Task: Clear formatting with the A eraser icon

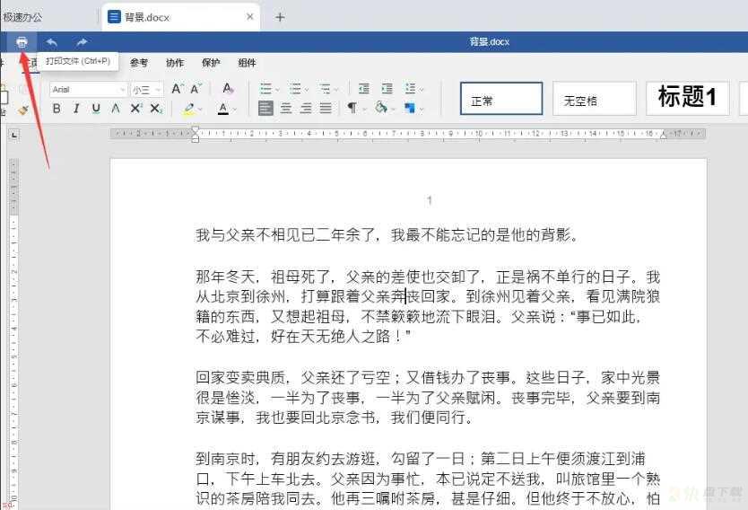Action: pyautogui.click(x=228, y=89)
